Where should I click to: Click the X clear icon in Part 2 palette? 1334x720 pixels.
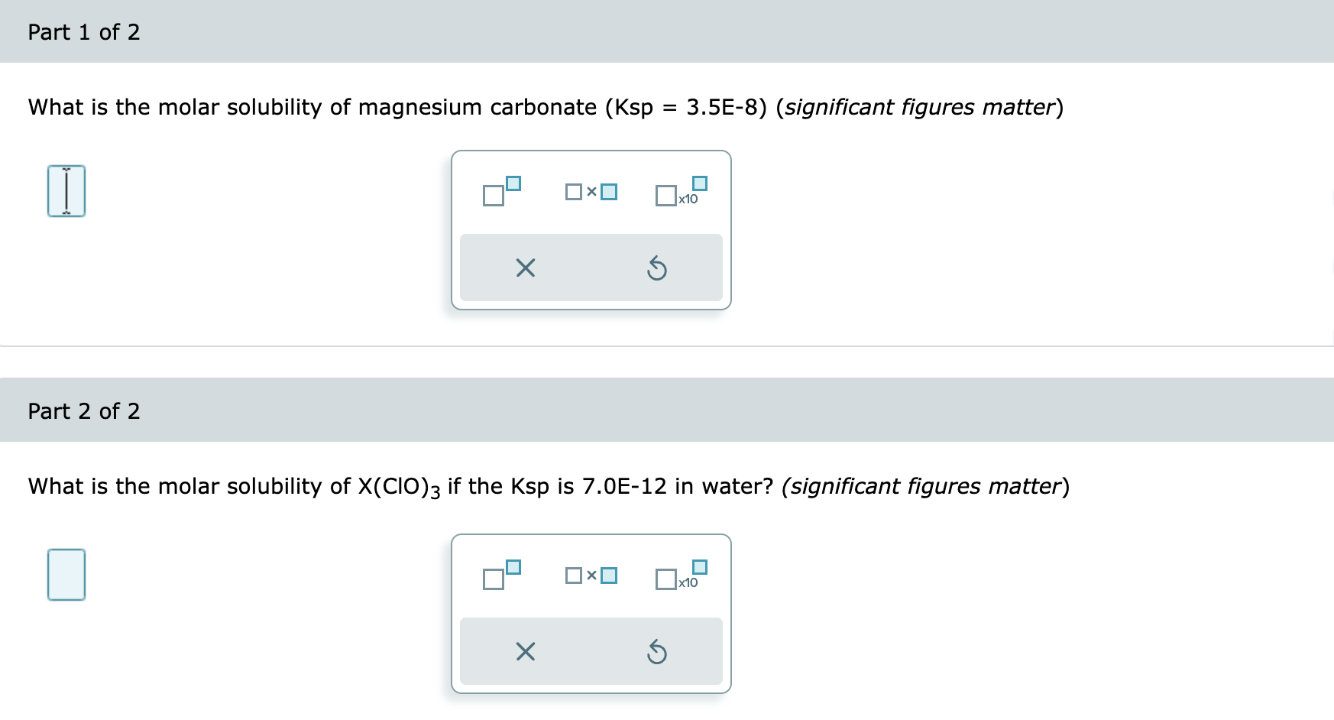point(524,651)
